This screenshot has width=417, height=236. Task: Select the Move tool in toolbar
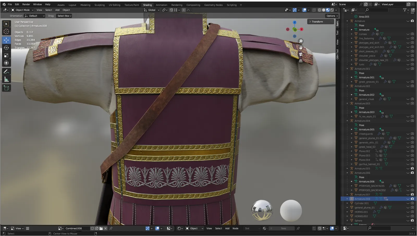point(6,40)
